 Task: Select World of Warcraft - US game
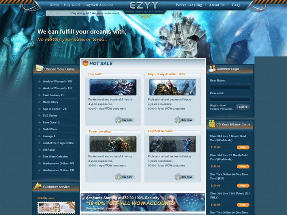[x=57, y=81]
